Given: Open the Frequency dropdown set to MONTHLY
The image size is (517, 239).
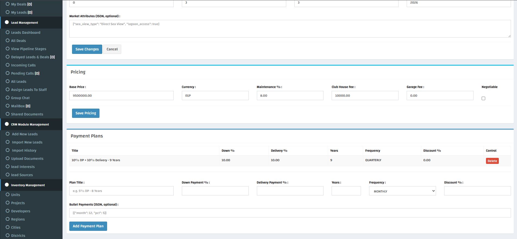Looking at the screenshot, I should [x=403, y=191].
